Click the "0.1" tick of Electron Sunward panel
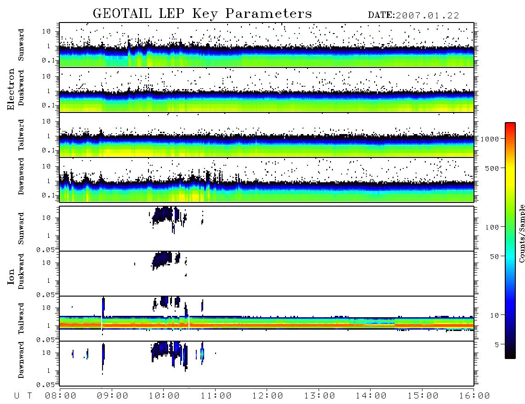This screenshot has height=404, width=525. point(48,60)
